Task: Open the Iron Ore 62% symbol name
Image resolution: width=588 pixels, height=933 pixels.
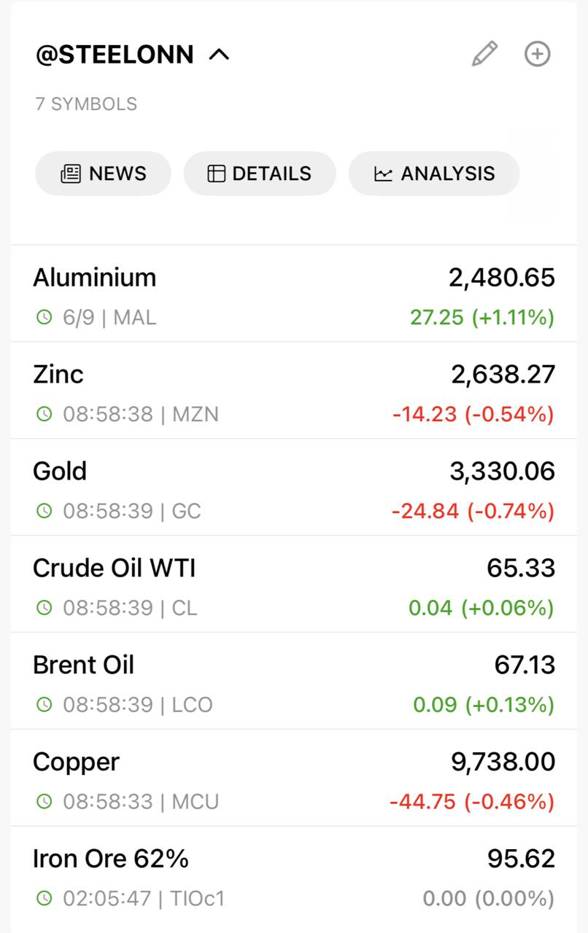Action: click(111, 859)
